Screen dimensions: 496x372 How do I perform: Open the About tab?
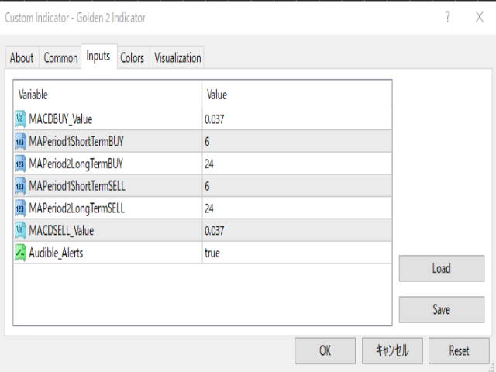[x=22, y=58]
